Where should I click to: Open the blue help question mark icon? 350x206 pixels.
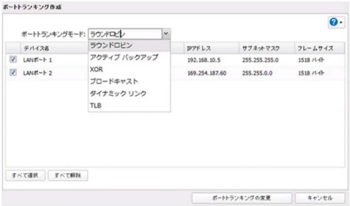(x=334, y=22)
